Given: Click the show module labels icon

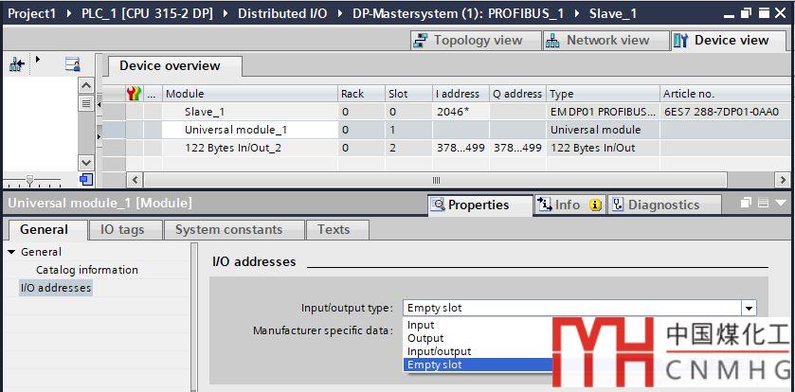Looking at the screenshot, I should (x=72, y=63).
